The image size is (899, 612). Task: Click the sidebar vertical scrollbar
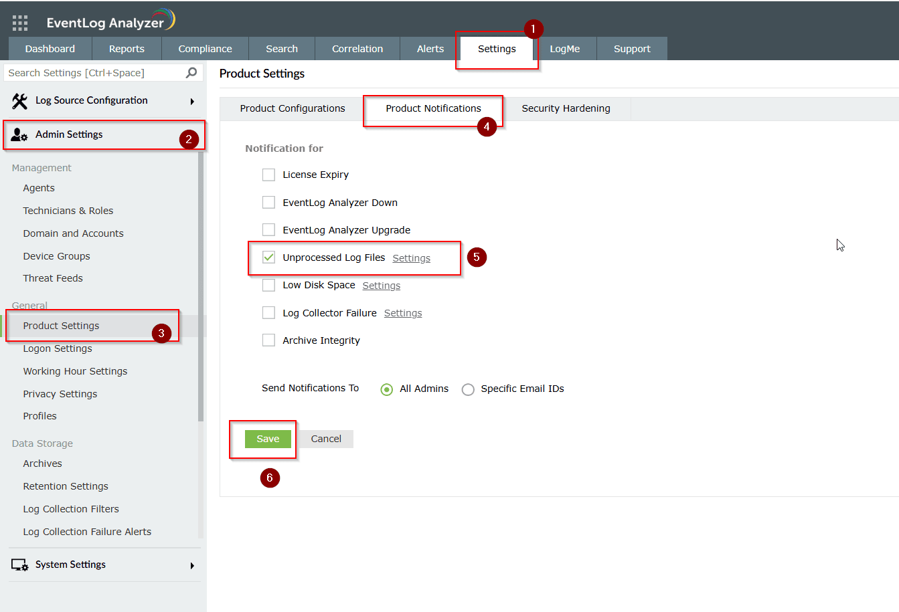pyautogui.click(x=201, y=288)
